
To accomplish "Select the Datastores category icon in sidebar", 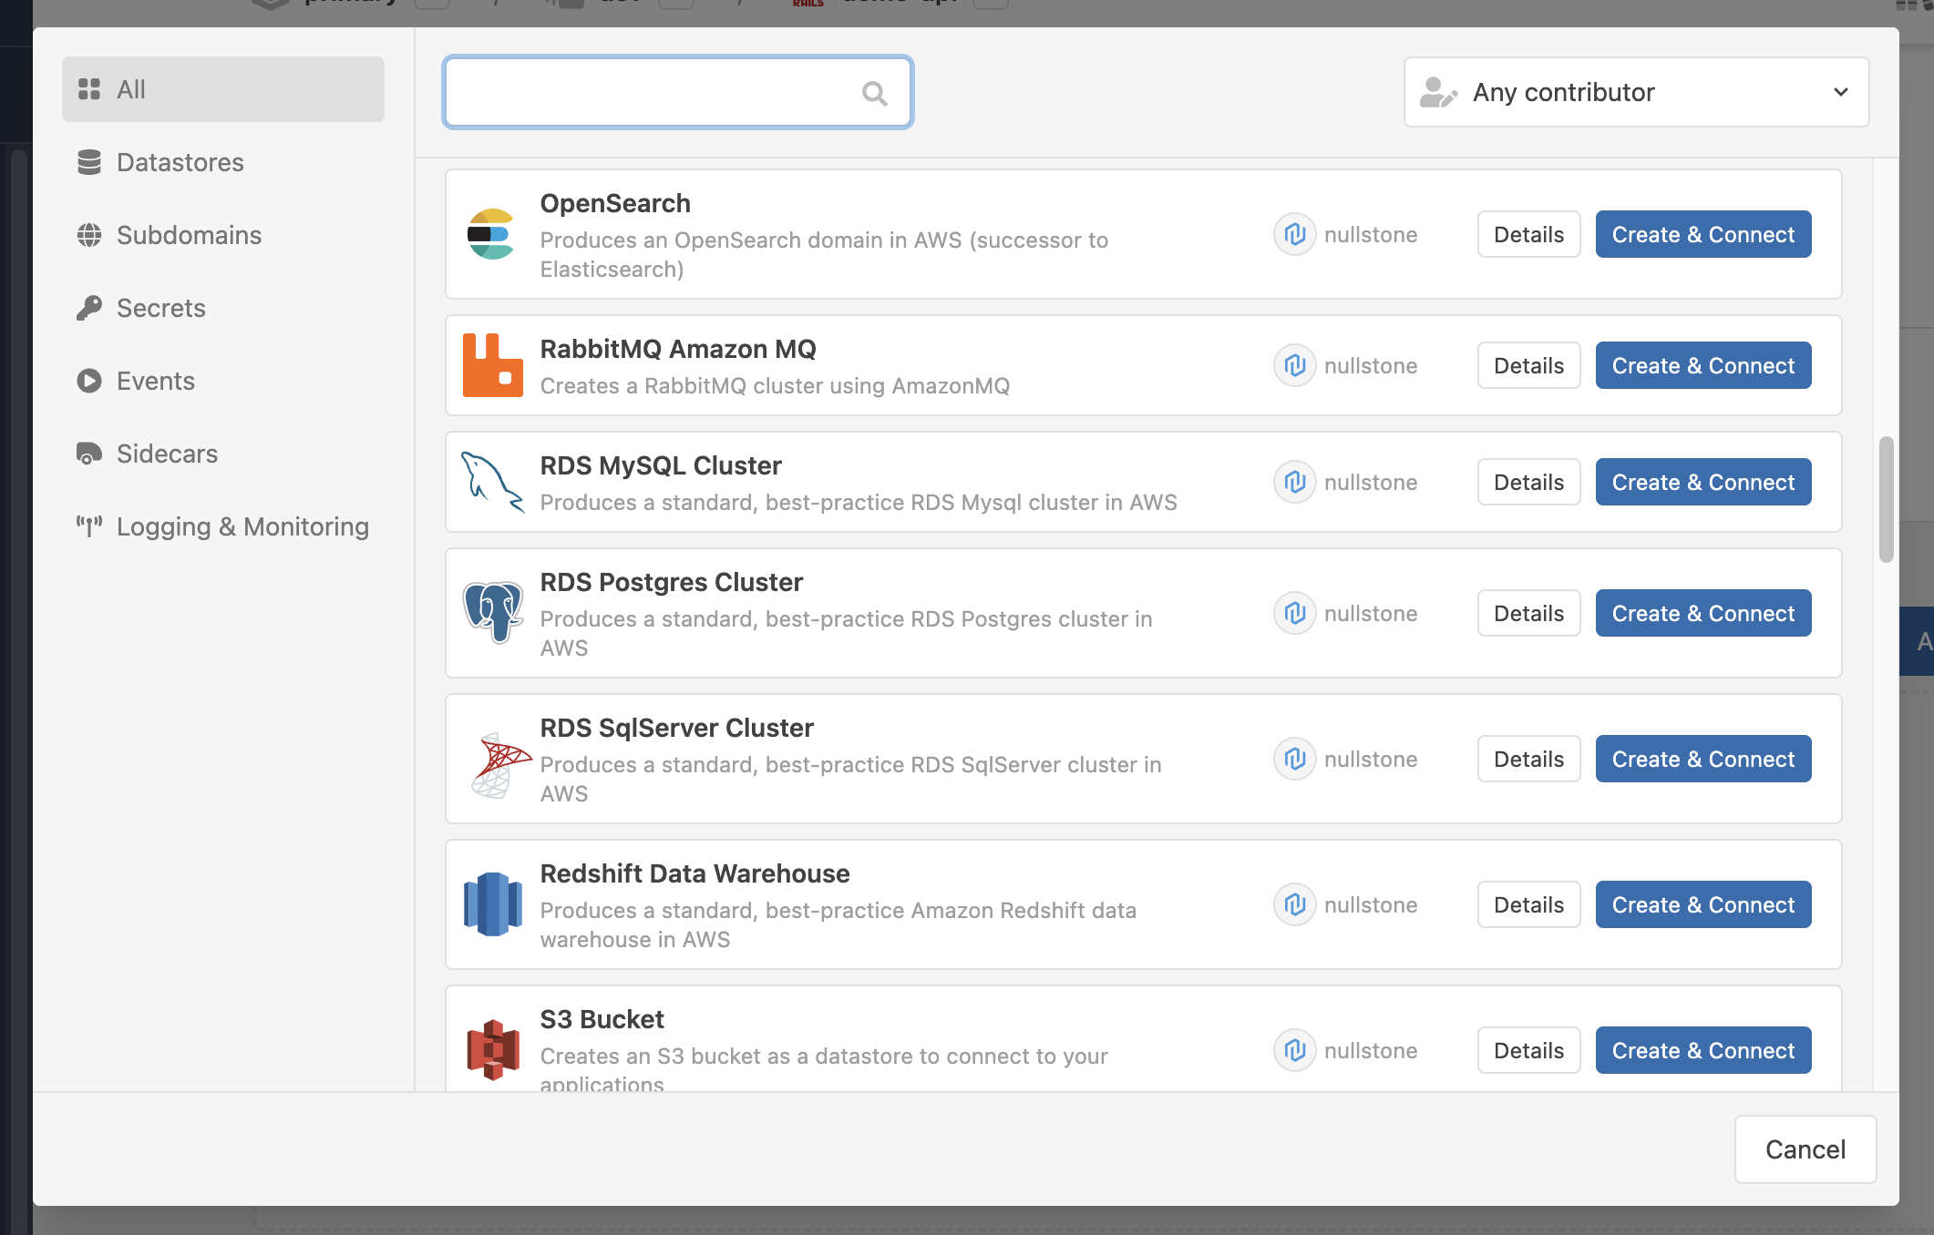I will point(89,162).
